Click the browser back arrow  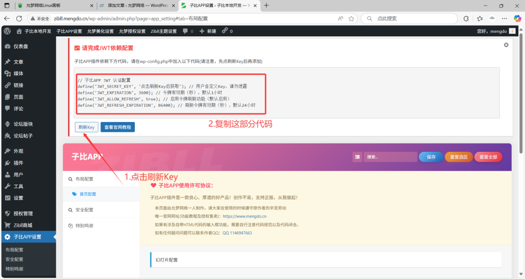[7, 18]
